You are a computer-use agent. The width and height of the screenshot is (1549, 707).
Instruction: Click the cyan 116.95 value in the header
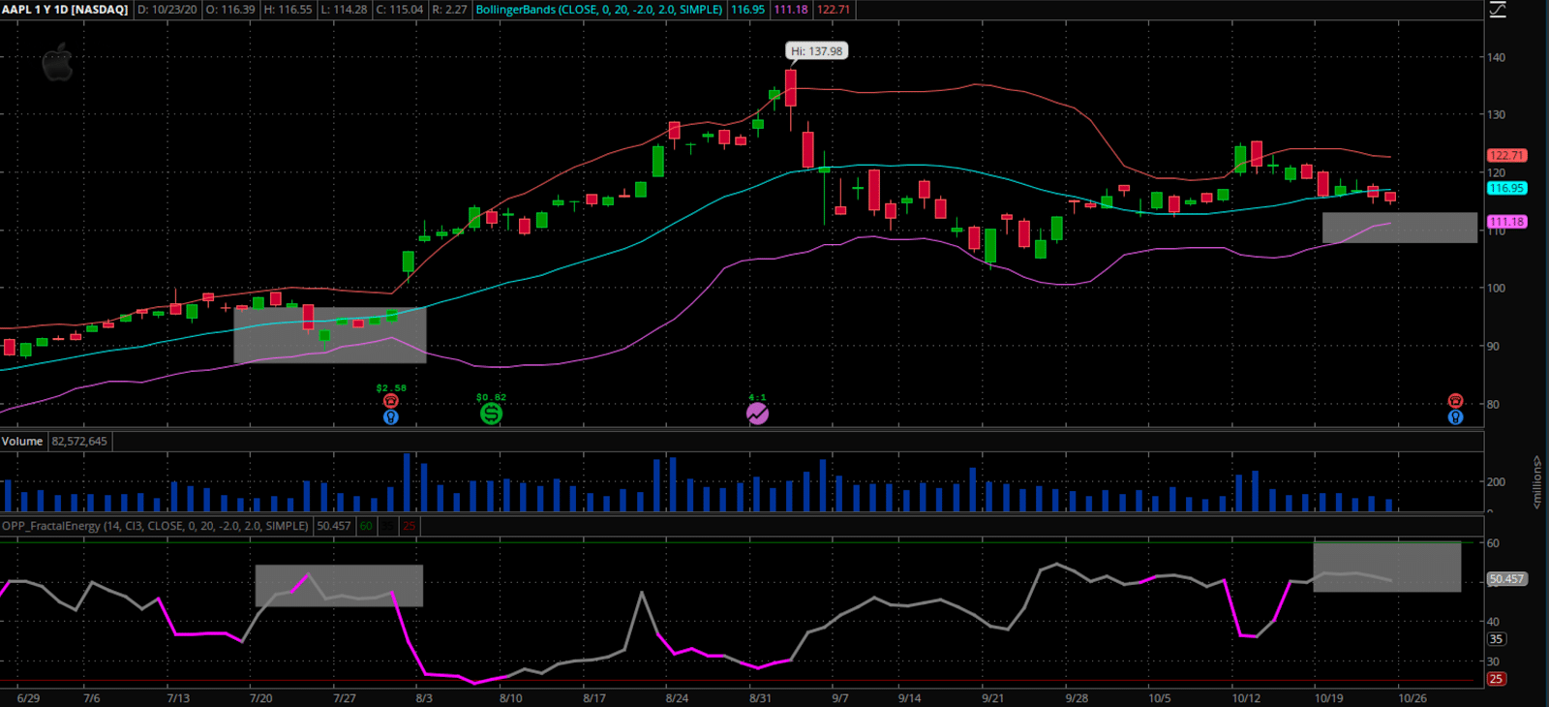coord(747,10)
